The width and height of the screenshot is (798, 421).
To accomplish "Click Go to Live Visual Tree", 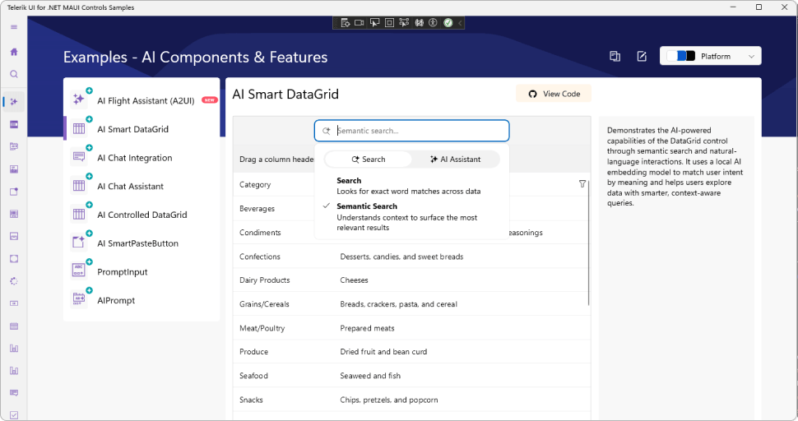I will click(345, 23).
